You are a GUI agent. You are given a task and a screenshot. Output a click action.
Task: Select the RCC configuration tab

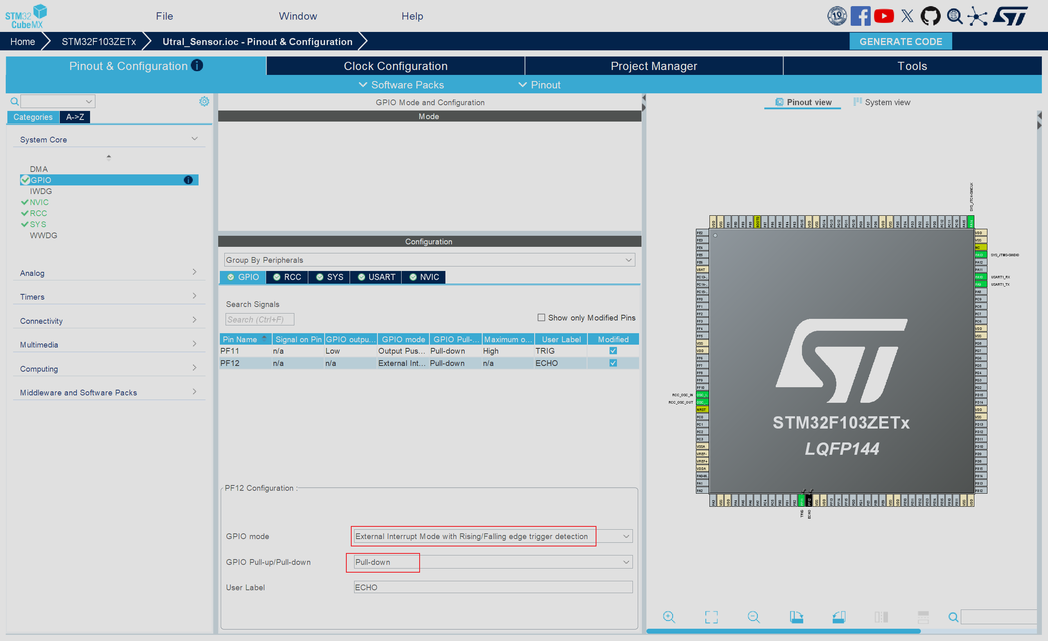(x=287, y=277)
